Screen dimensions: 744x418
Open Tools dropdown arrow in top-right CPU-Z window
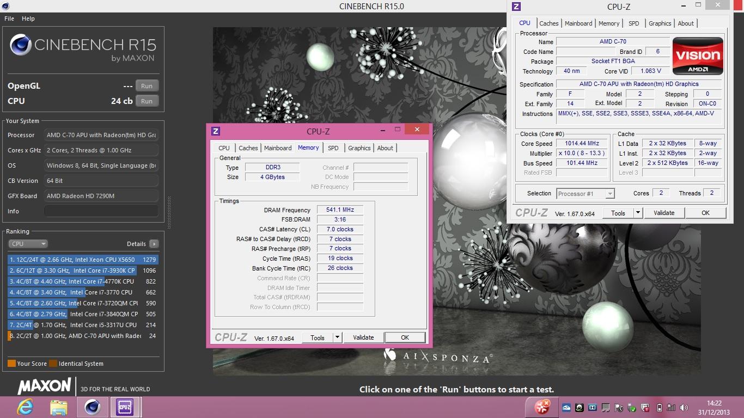638,213
